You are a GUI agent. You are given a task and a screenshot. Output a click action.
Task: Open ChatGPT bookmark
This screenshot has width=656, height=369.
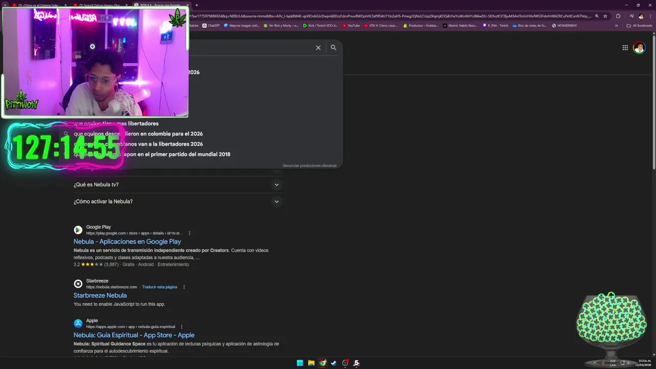click(211, 26)
